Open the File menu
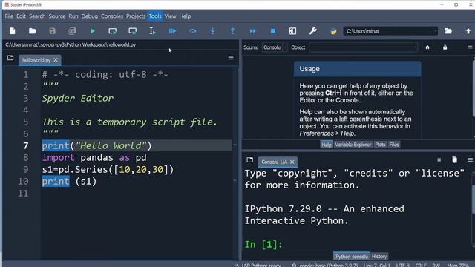Image resolution: width=475 pixels, height=267 pixels. (x=9, y=16)
